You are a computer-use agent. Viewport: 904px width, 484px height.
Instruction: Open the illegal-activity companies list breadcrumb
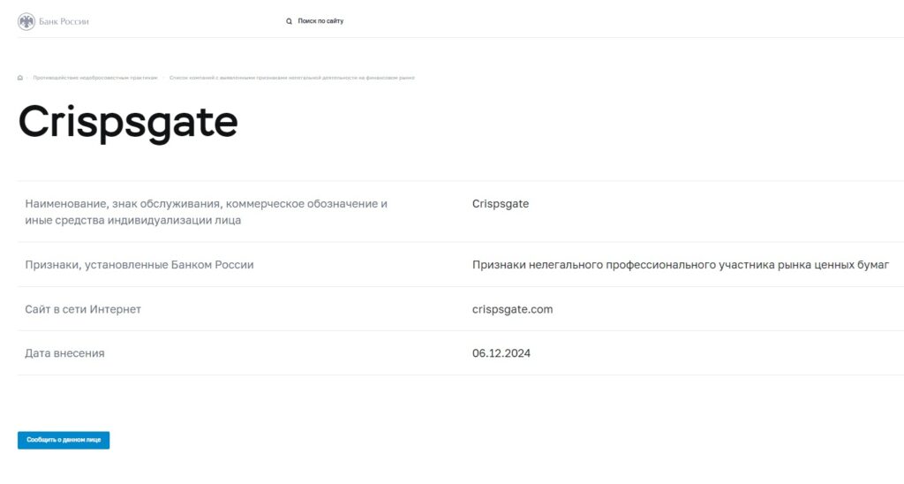[291, 78]
